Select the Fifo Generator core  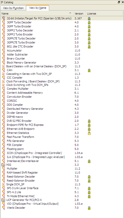tap(16, 141)
